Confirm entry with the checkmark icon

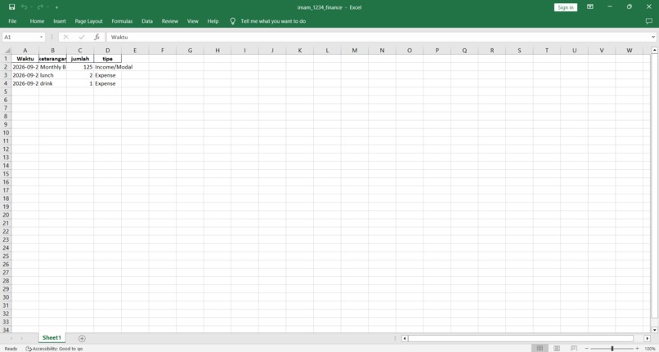(x=81, y=37)
